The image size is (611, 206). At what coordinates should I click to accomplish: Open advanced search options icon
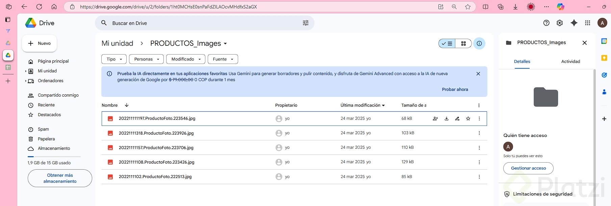coord(306,23)
